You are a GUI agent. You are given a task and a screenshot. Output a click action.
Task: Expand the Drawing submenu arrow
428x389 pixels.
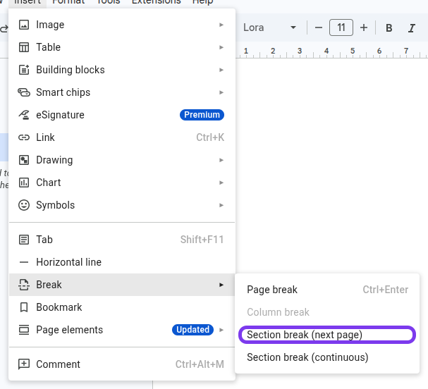click(221, 160)
